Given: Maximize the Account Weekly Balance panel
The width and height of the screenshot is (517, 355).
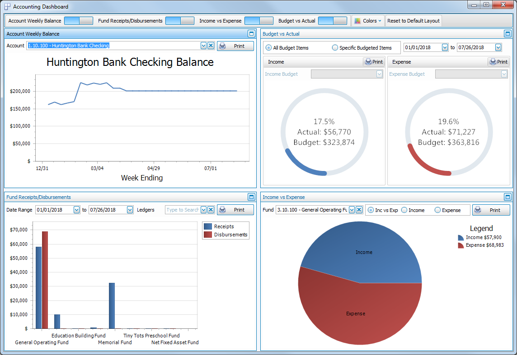Looking at the screenshot, I should click(251, 34).
